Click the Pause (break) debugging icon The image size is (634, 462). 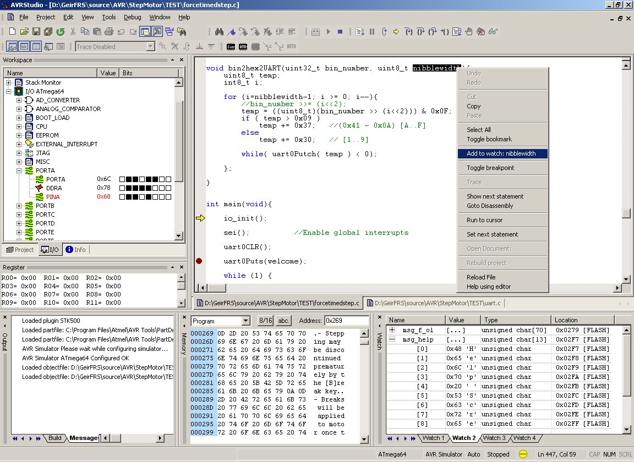coord(372,31)
